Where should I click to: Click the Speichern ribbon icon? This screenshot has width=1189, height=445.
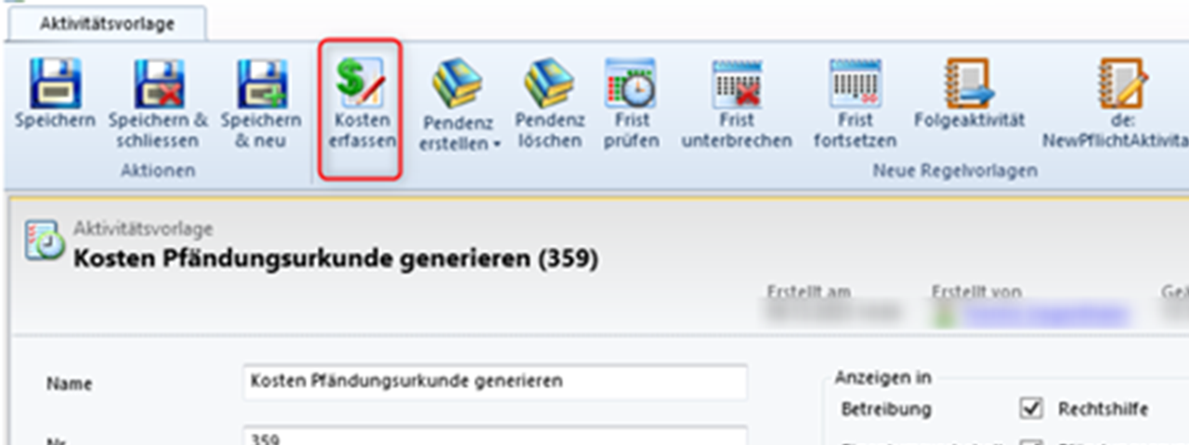(55, 83)
